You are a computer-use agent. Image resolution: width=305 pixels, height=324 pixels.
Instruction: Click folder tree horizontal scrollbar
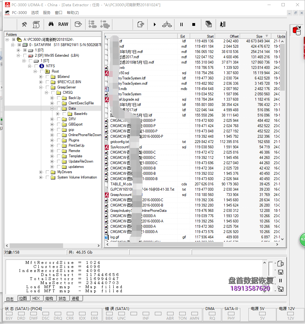pos(36,245)
